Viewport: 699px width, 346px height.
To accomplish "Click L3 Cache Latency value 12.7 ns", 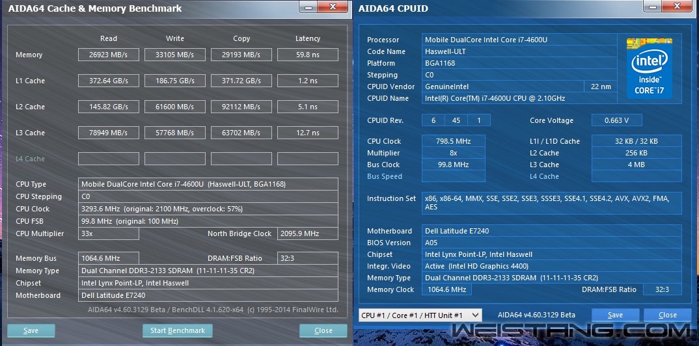I will [x=308, y=133].
